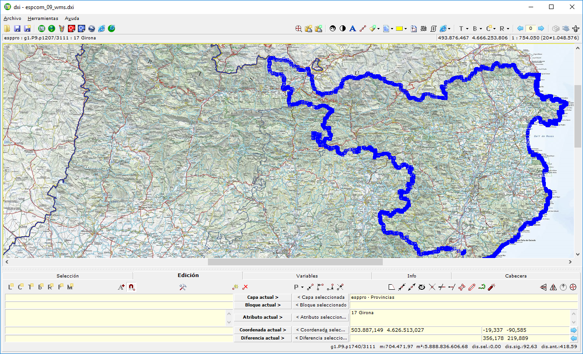Image resolution: width=583 pixels, height=354 pixels.
Task: Click the PDF export icon
Action: coord(414,29)
